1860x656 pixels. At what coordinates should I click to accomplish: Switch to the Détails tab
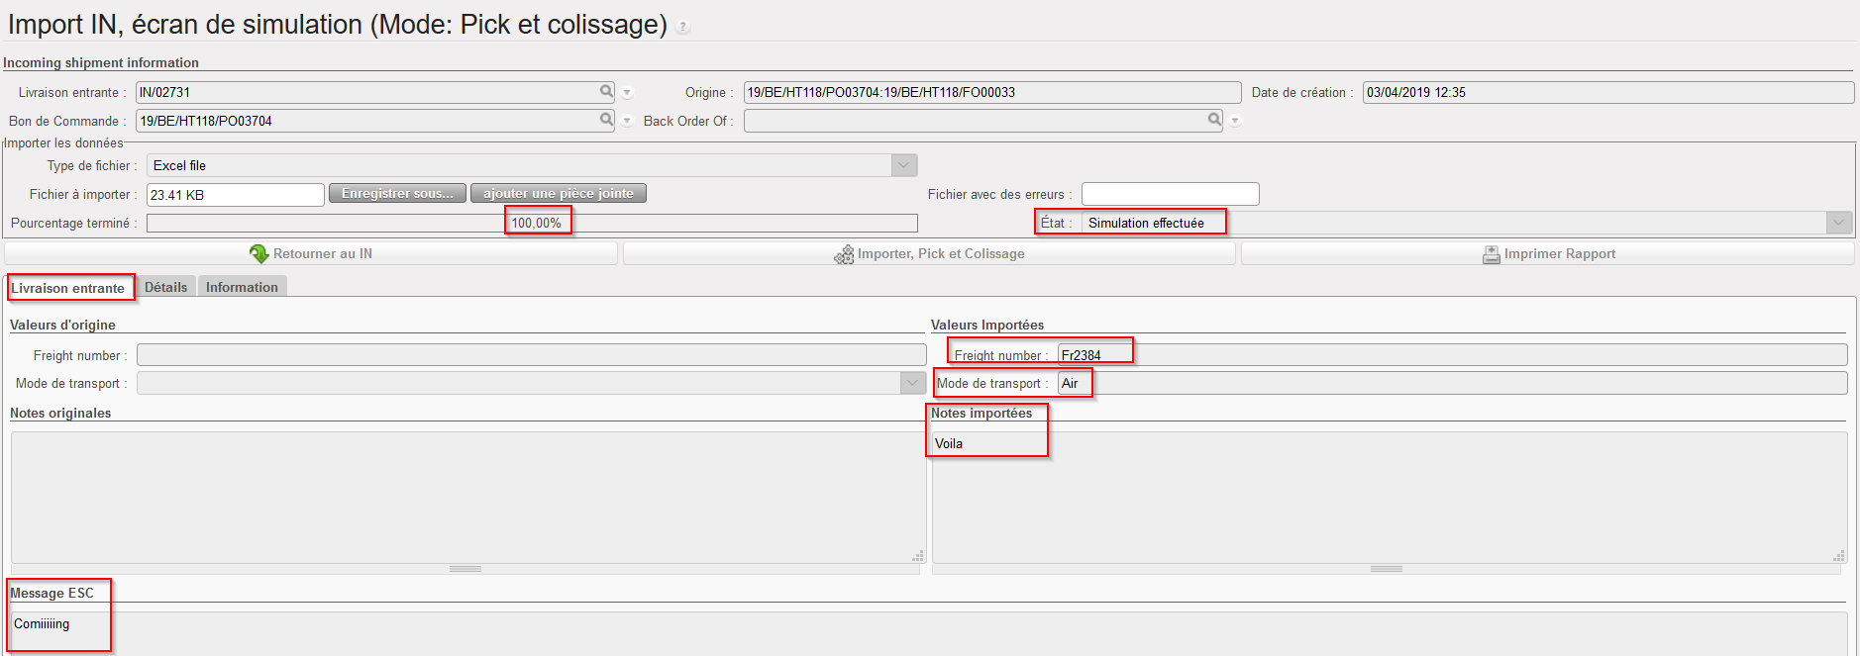tap(165, 287)
